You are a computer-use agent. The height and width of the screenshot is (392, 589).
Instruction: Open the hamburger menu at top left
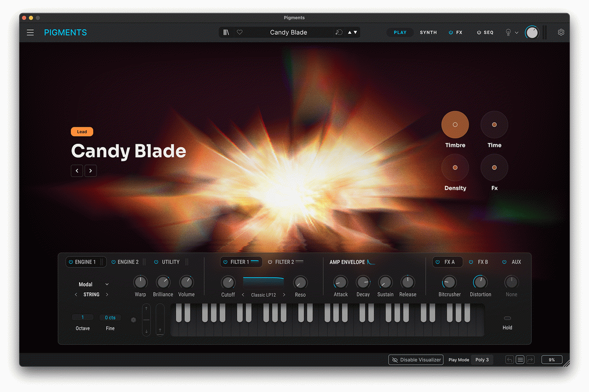(30, 32)
